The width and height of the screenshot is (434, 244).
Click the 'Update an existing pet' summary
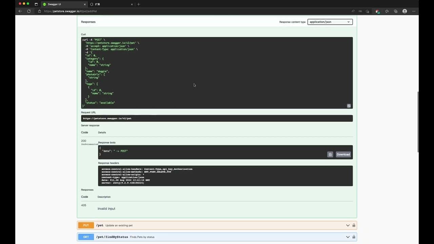click(119, 225)
